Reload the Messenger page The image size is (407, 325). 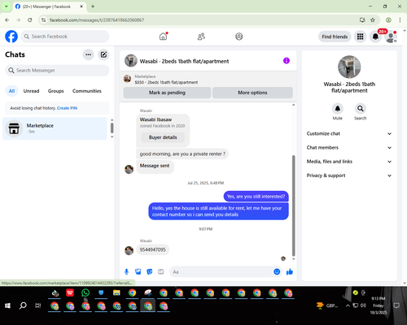pyautogui.click(x=30, y=19)
